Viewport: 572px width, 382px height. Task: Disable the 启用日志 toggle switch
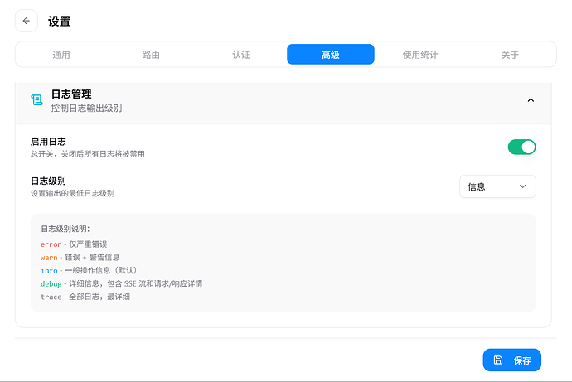521,147
